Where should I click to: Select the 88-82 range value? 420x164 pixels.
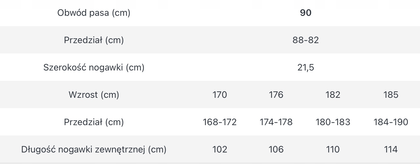(306, 40)
